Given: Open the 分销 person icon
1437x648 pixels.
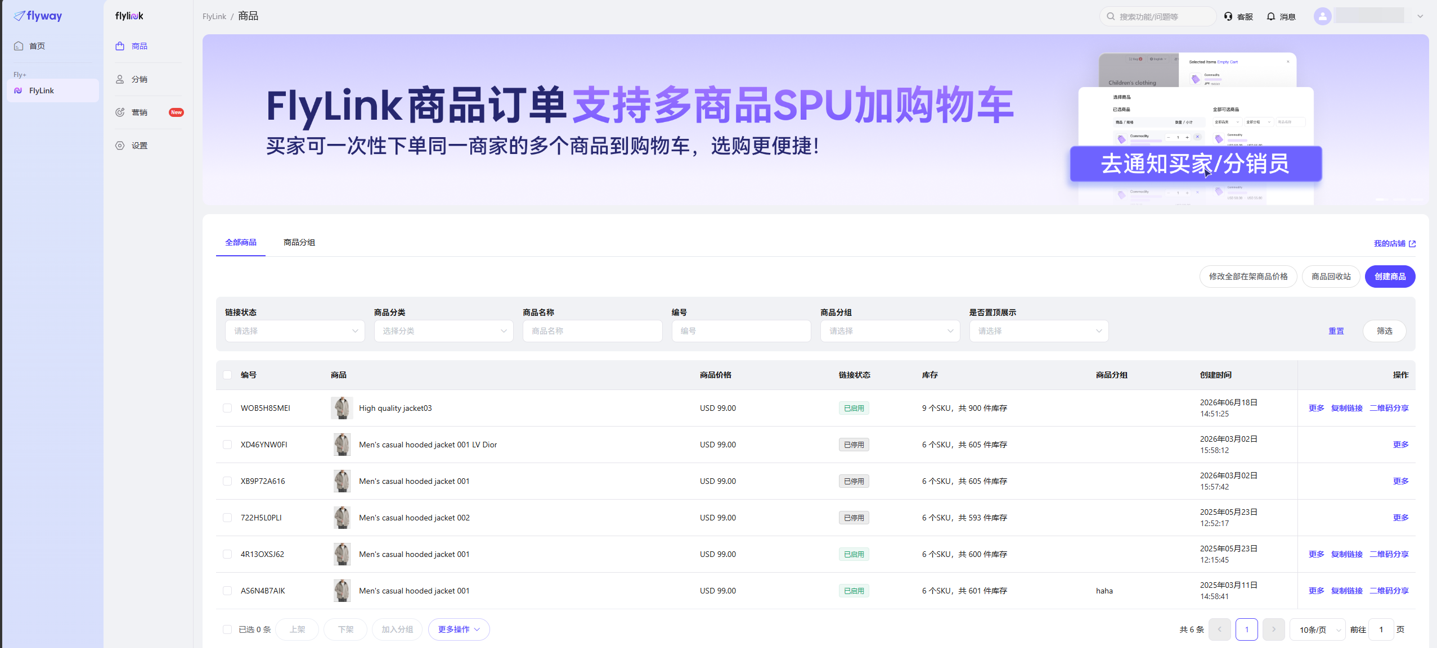Looking at the screenshot, I should tap(120, 79).
